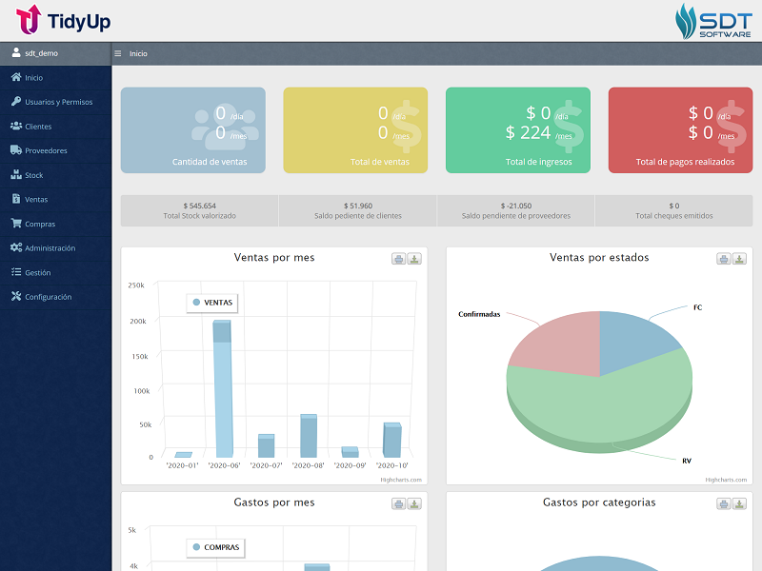
Task: Print the Ventas por mes chart
Action: coord(398,259)
